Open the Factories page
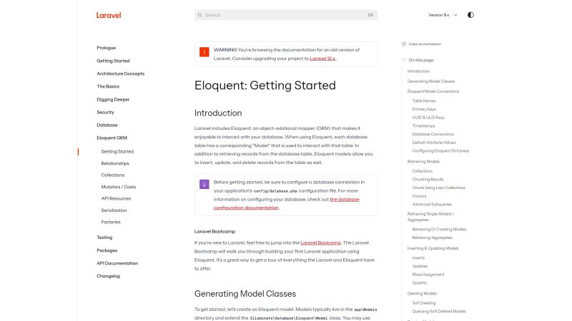The width and height of the screenshot is (572, 321). pos(111,222)
